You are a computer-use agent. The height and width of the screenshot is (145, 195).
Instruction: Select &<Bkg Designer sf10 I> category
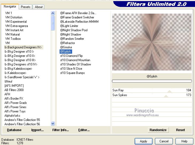tap(19, 52)
